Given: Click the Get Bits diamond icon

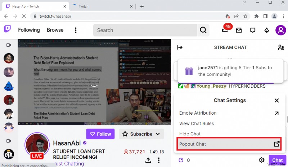Looking at the screenshot, I should [266, 30].
